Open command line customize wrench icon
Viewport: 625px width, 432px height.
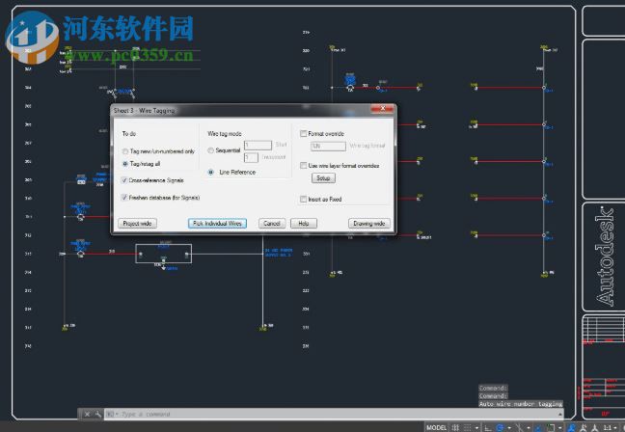point(97,415)
